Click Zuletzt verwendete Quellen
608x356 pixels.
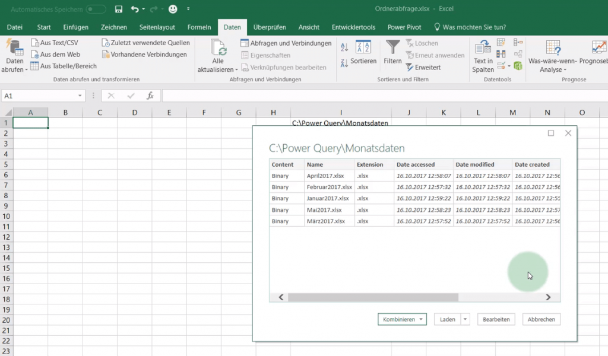pyautogui.click(x=146, y=43)
